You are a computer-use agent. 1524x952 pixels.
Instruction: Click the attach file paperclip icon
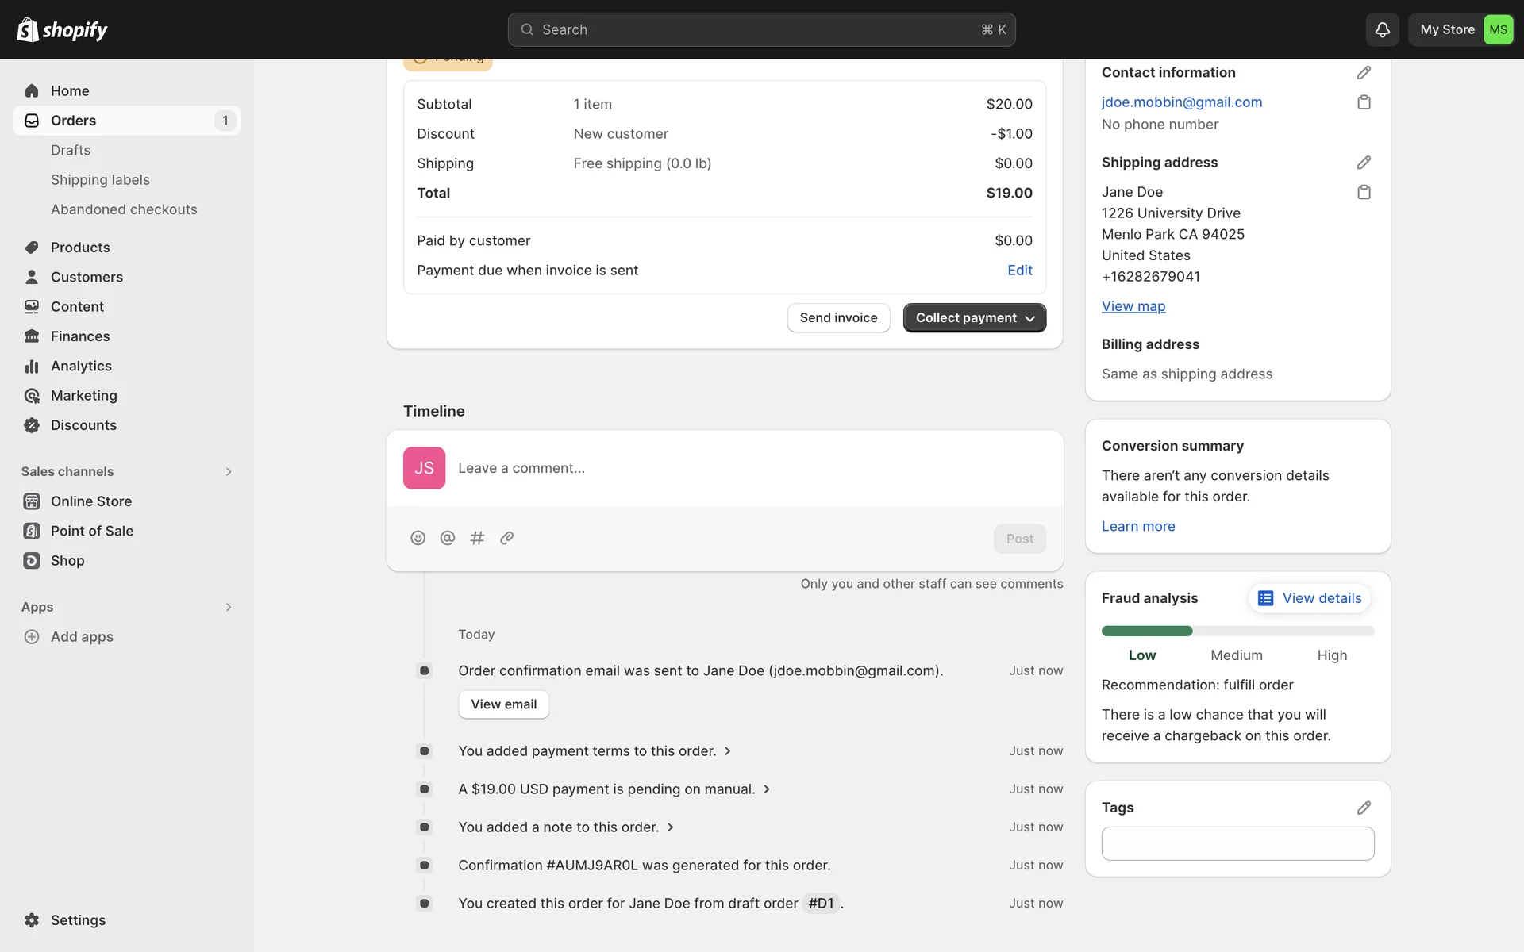507,538
